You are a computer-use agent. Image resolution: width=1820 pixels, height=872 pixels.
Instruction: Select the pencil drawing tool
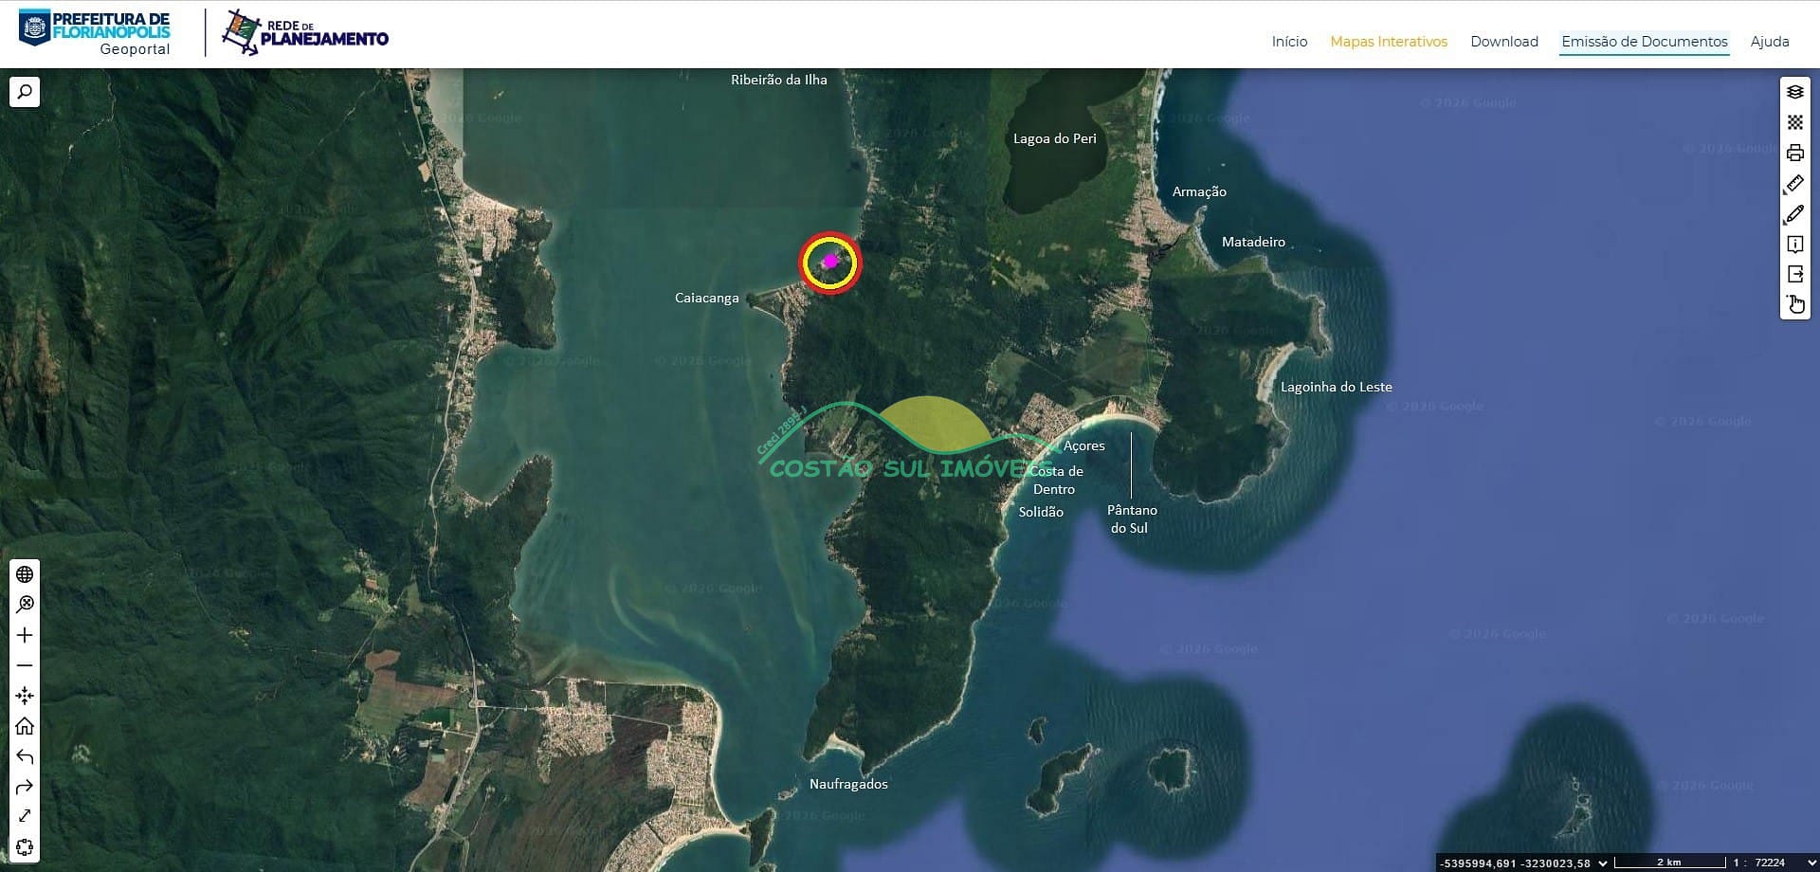coord(1794,214)
